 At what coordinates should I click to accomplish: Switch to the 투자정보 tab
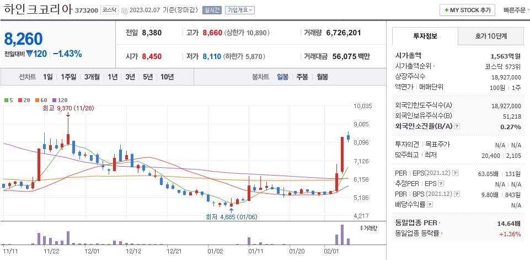pyautogui.click(x=425, y=36)
